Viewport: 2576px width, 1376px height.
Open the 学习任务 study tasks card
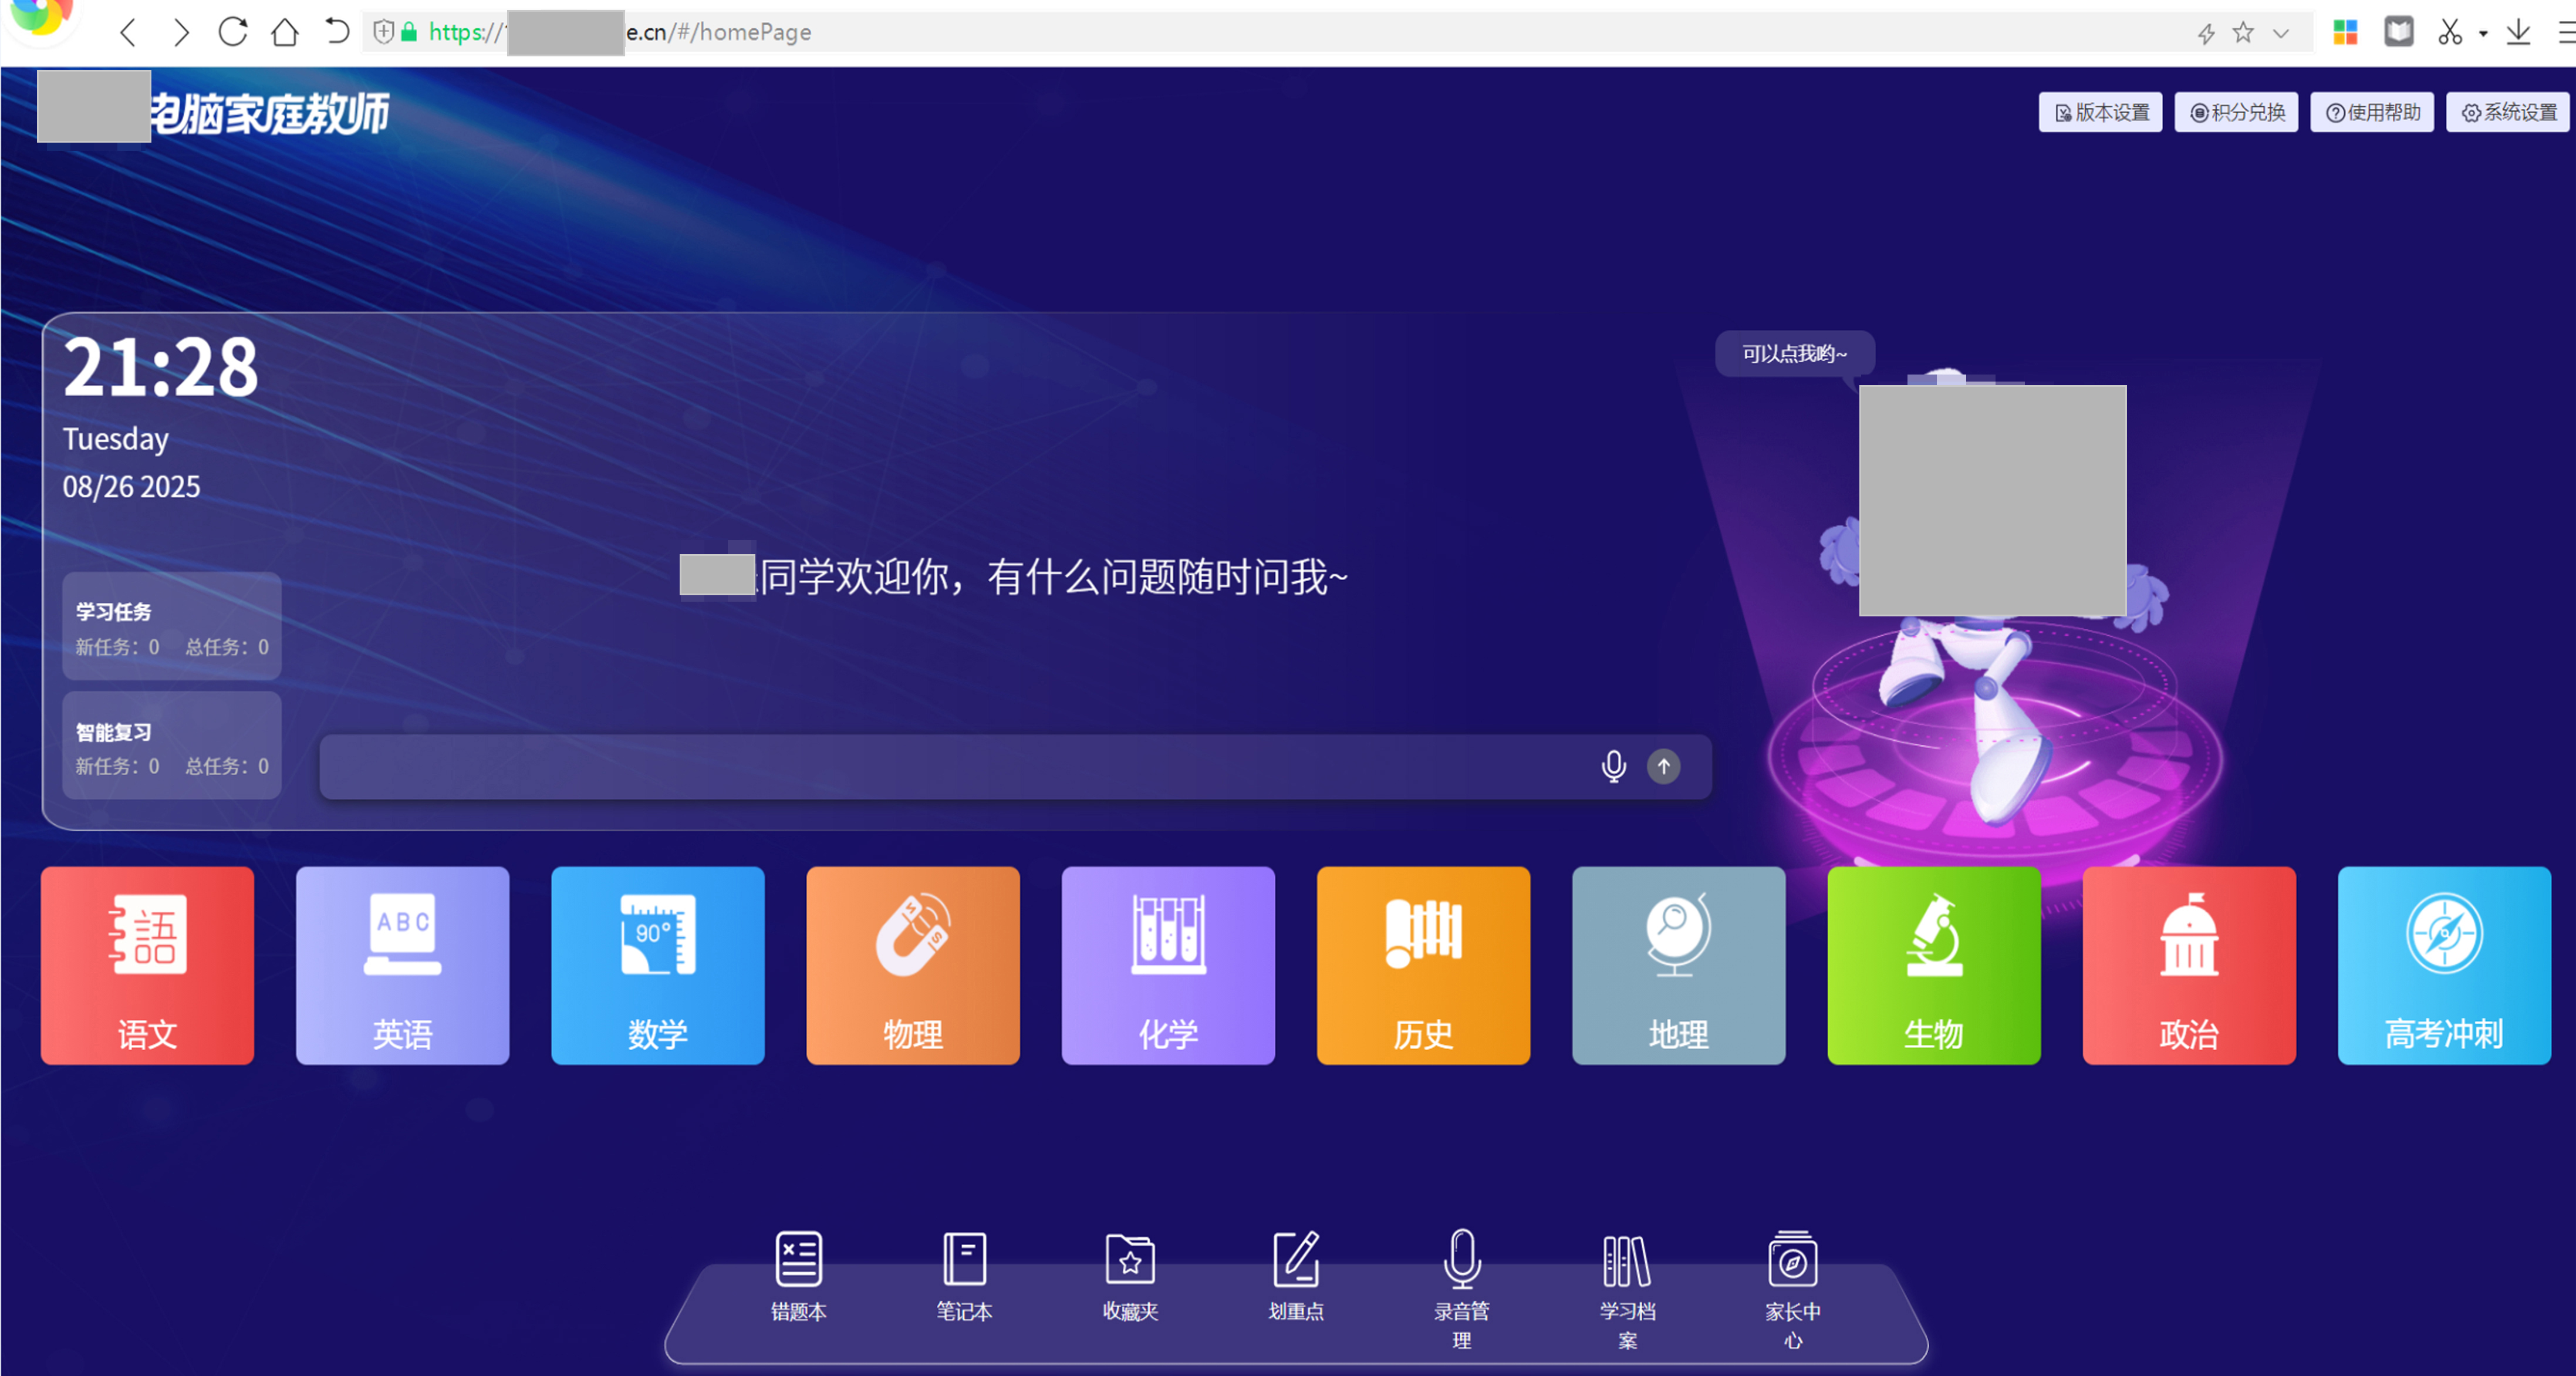(171, 626)
